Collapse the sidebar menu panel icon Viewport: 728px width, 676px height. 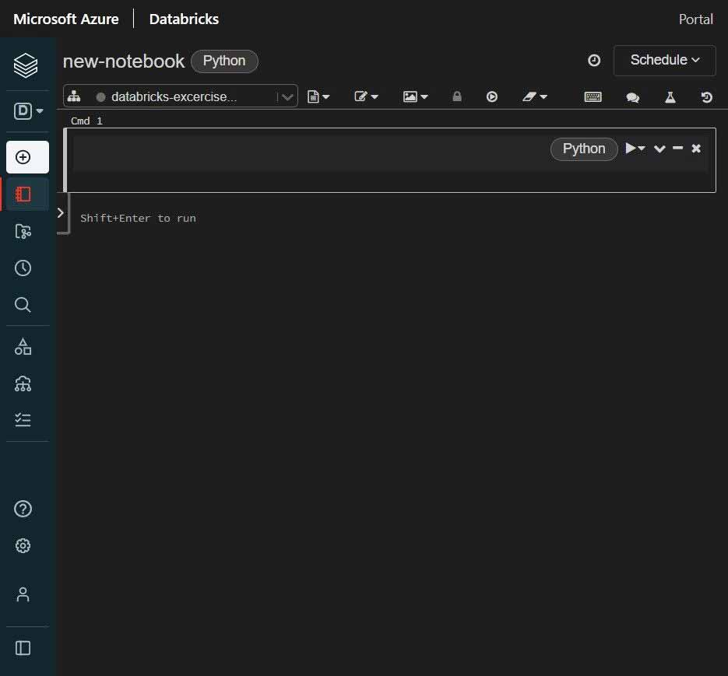(x=23, y=648)
